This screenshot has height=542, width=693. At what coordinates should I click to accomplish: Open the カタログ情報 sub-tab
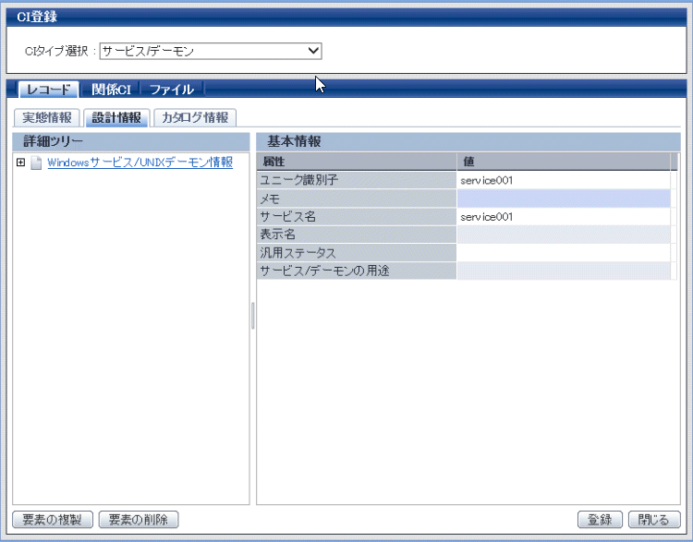point(195,117)
